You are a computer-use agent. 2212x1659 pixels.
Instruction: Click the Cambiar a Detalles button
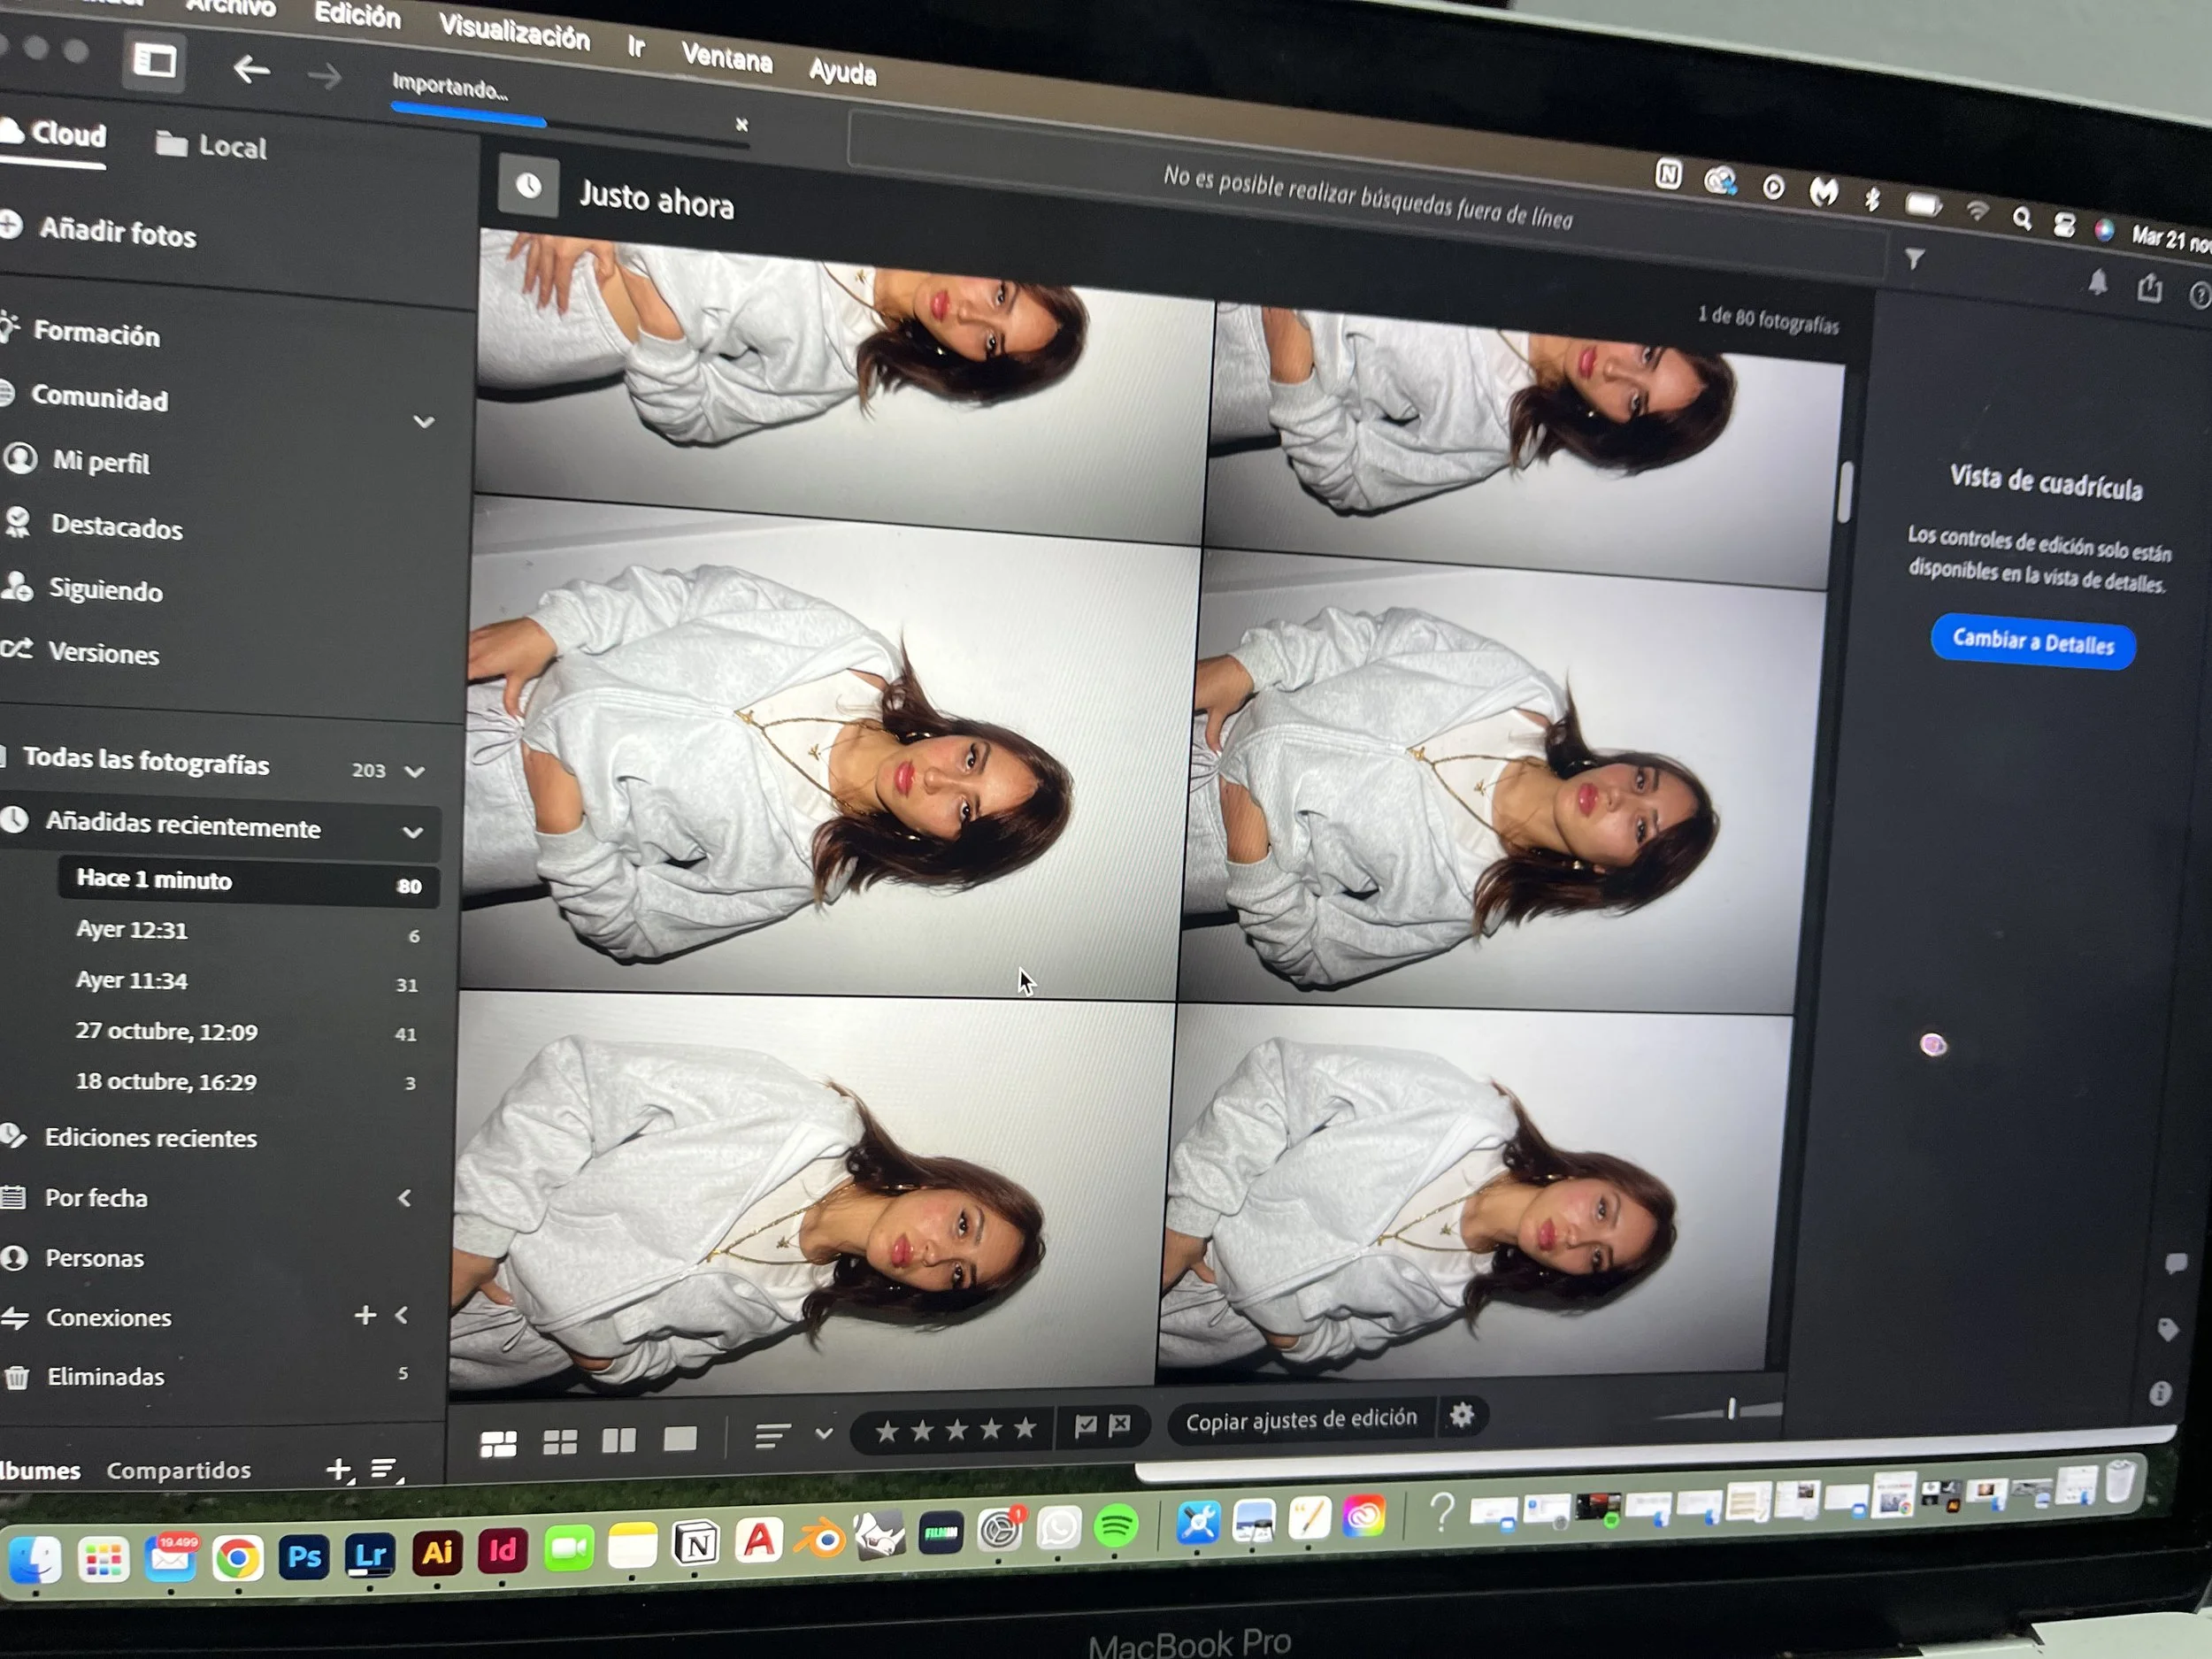(2032, 642)
